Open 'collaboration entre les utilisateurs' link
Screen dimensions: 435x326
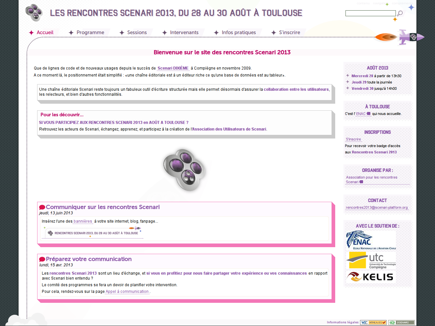tap(296, 89)
